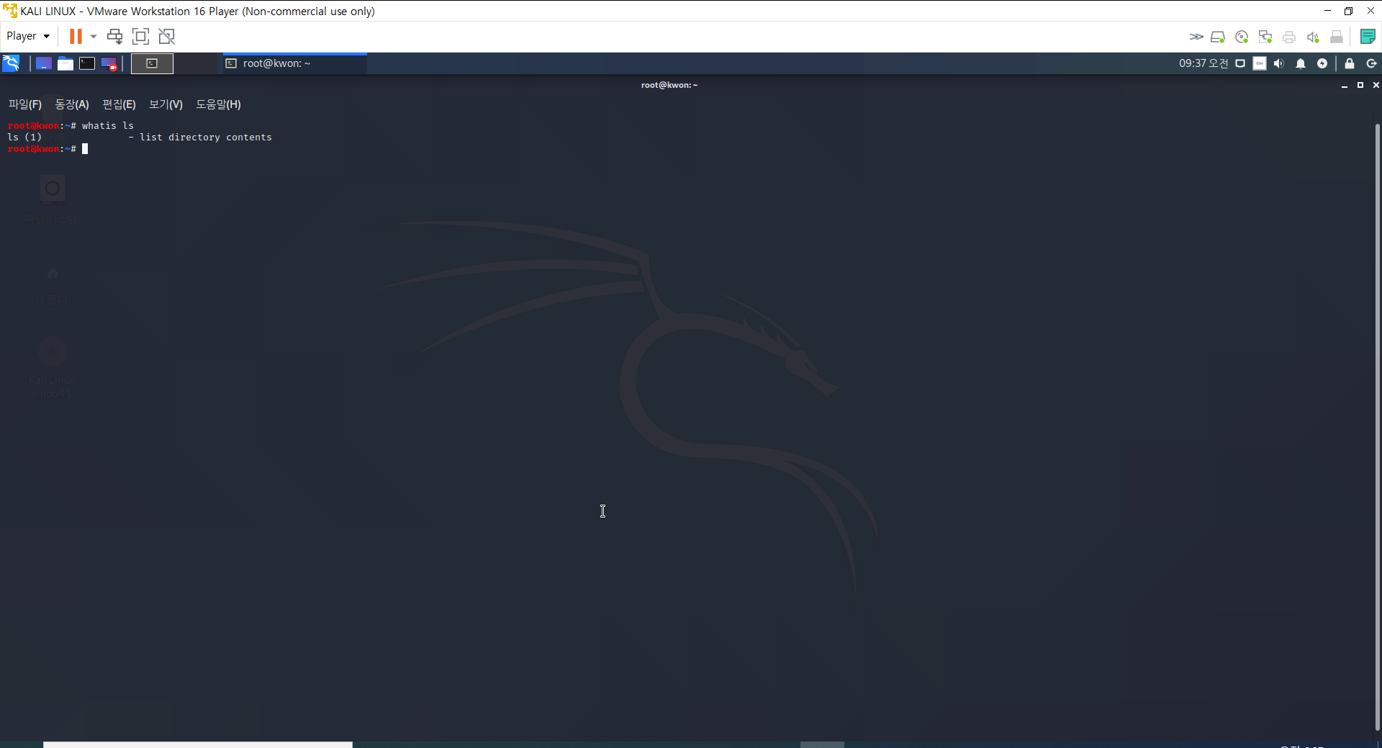1382x748 pixels.
Task: Pause the virtual machine
Action: click(x=76, y=36)
